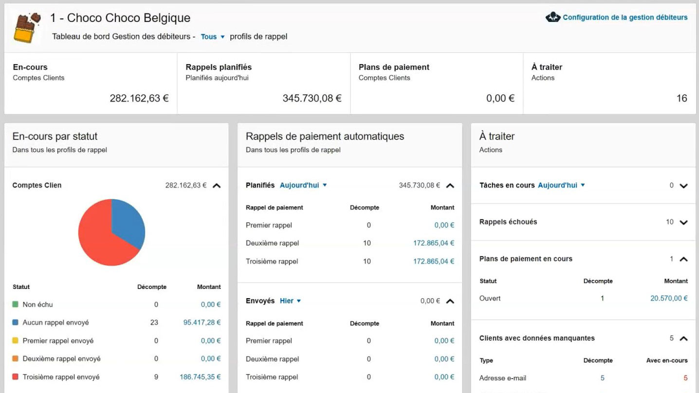Open the 186.745,35 € Troisième rappel amount
This screenshot has height=393, width=699.
[x=200, y=377]
